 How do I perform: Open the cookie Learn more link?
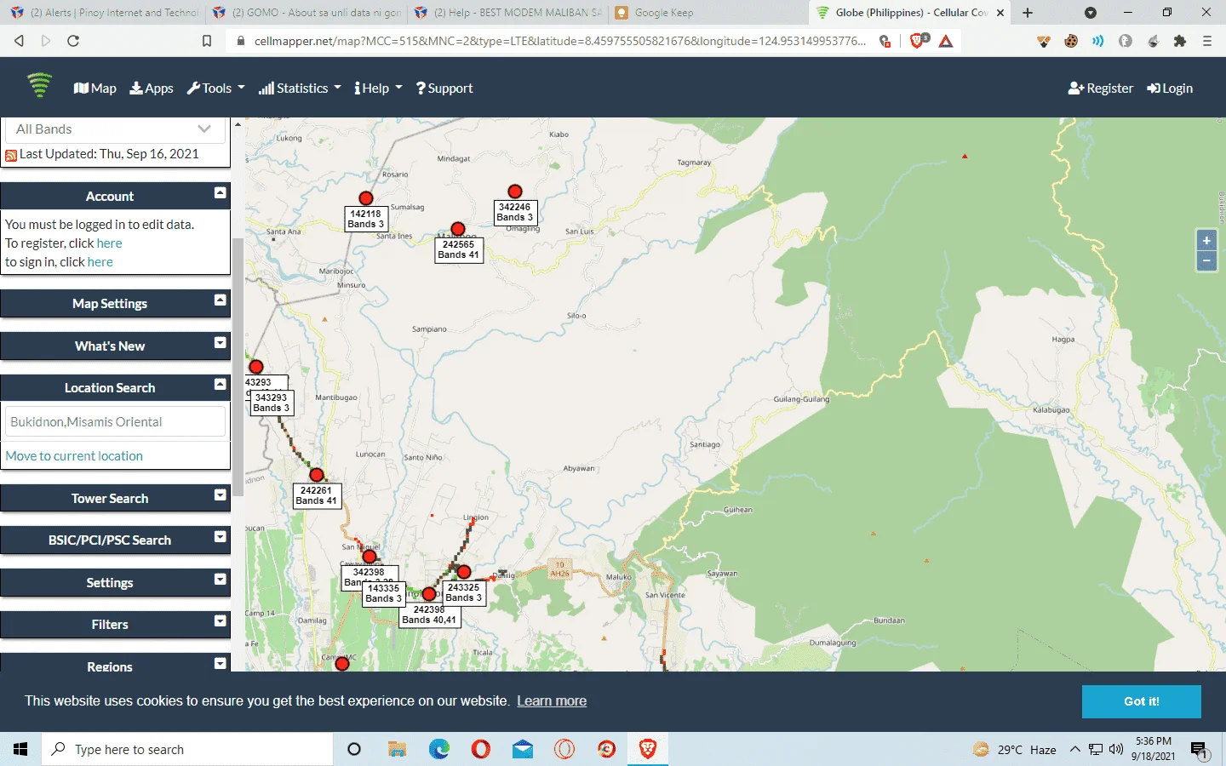click(x=552, y=701)
